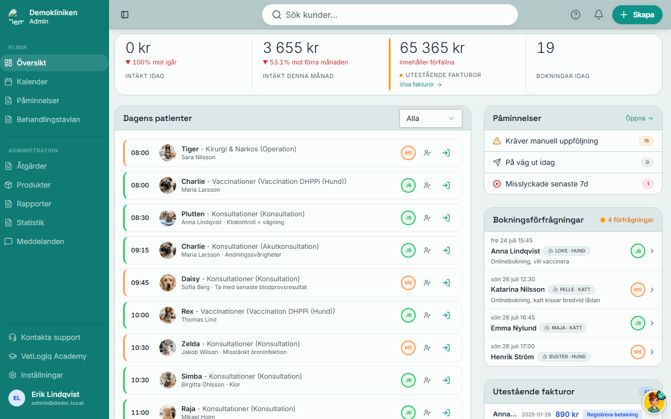Click Kontakta support
This screenshot has width=671, height=419.
click(x=55, y=337)
